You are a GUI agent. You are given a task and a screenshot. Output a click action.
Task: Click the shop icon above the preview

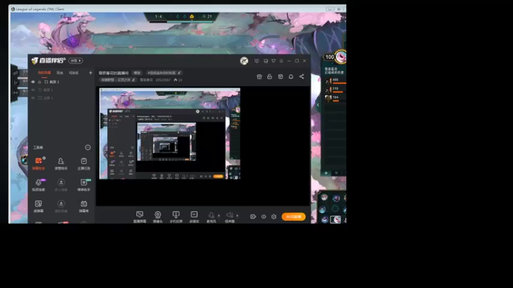tap(259, 77)
